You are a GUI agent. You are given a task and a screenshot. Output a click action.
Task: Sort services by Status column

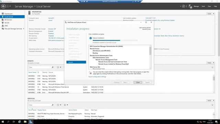click(87, 110)
